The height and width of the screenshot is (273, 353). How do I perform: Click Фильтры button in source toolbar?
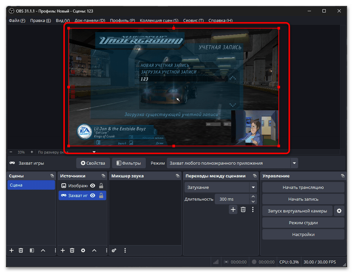pos(129,163)
